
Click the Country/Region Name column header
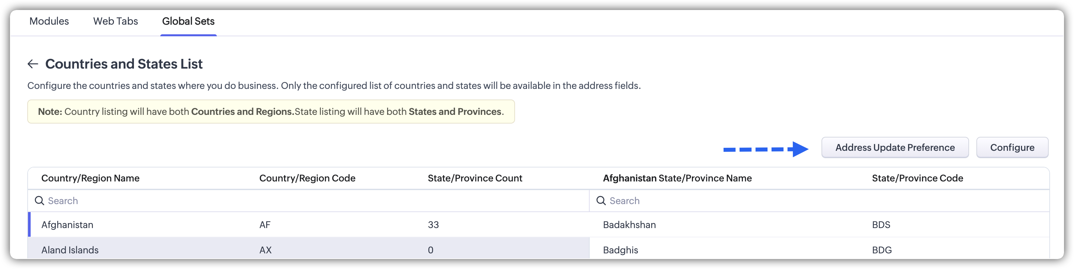click(91, 178)
